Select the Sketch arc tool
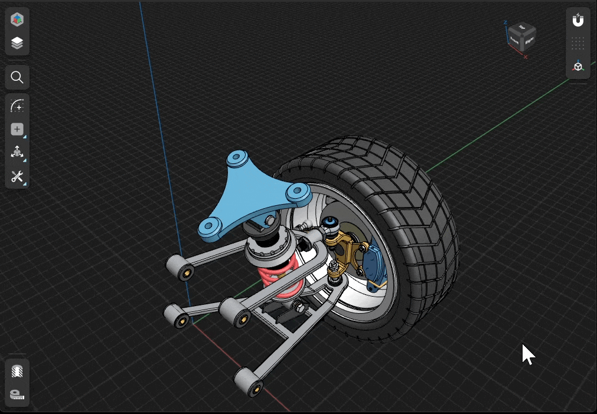 (17, 106)
